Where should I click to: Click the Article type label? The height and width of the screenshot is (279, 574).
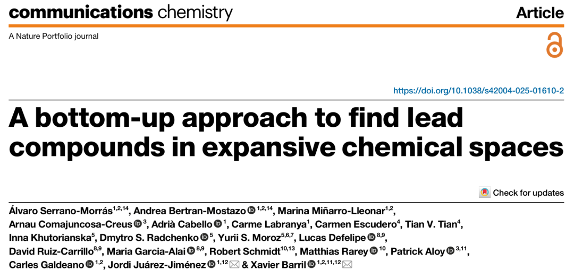point(540,13)
